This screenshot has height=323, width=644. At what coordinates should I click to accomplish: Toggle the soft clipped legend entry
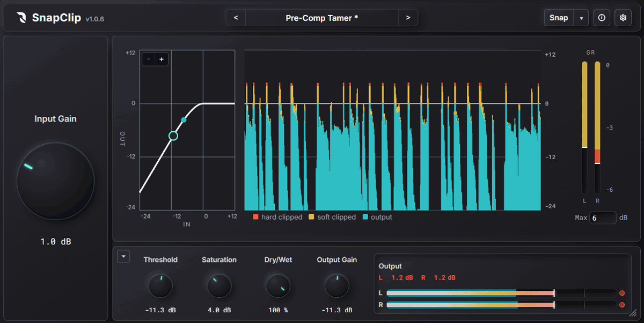tap(332, 217)
